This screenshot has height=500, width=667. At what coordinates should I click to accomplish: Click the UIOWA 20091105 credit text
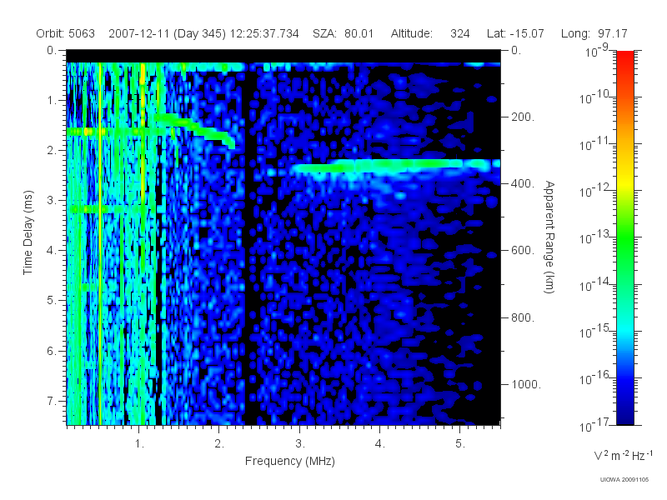point(624,480)
